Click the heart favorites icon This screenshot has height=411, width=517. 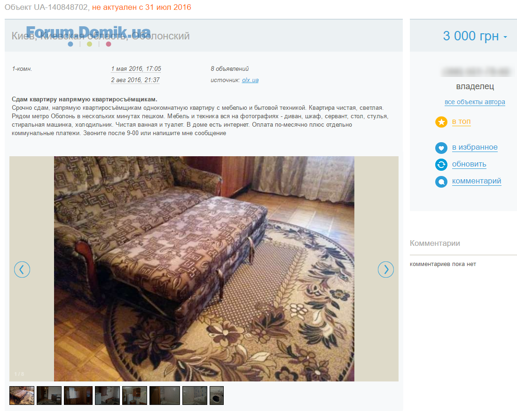click(x=441, y=148)
